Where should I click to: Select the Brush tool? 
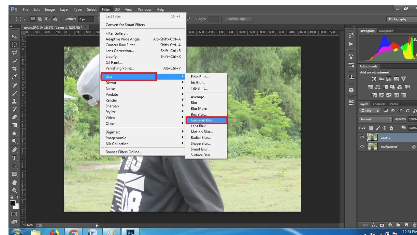click(x=14, y=93)
